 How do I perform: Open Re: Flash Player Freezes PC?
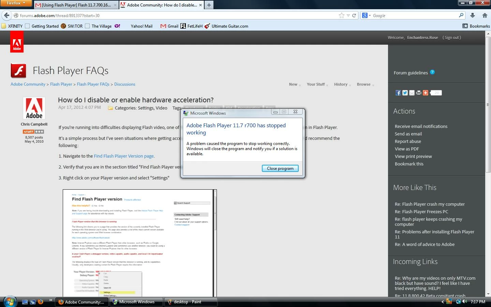click(x=421, y=211)
